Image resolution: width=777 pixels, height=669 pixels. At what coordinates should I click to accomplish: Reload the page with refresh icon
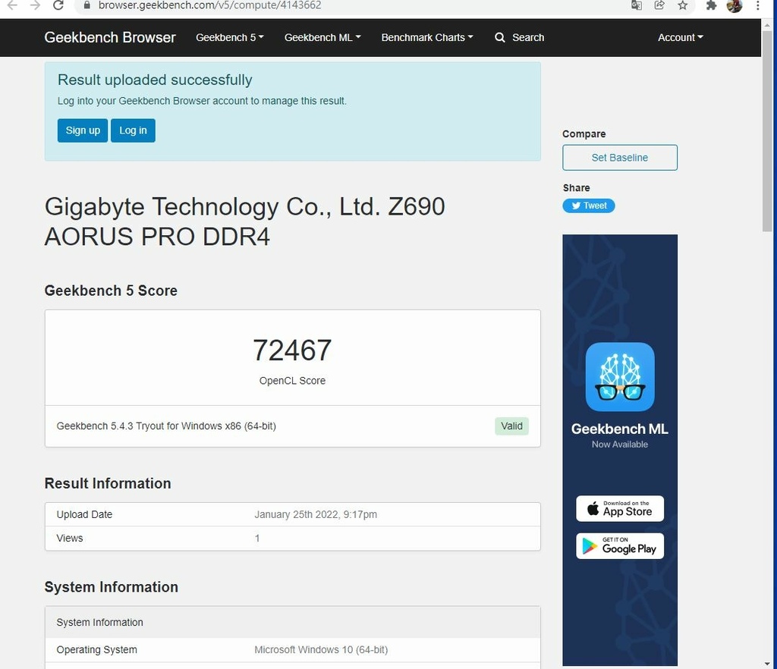58,5
